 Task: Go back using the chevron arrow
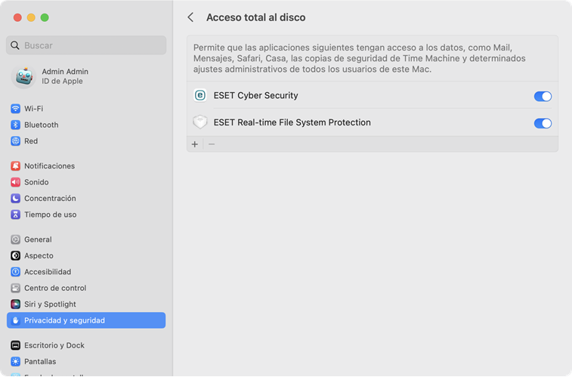tap(190, 17)
